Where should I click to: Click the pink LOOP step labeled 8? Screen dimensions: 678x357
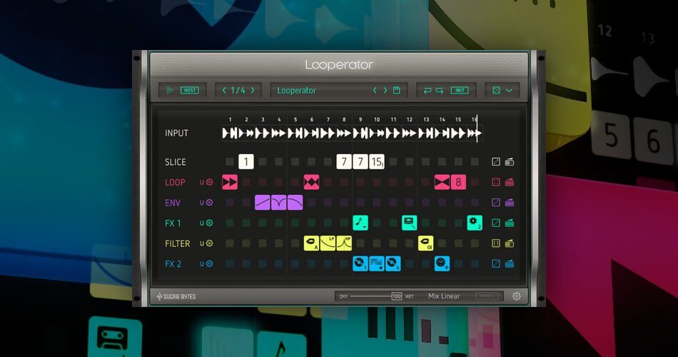coord(458,182)
